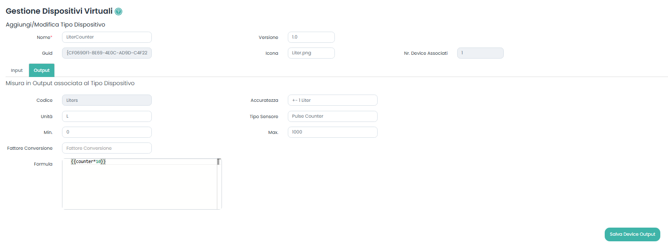668x252 pixels.
Task: Select the Output tab
Action: tap(41, 70)
